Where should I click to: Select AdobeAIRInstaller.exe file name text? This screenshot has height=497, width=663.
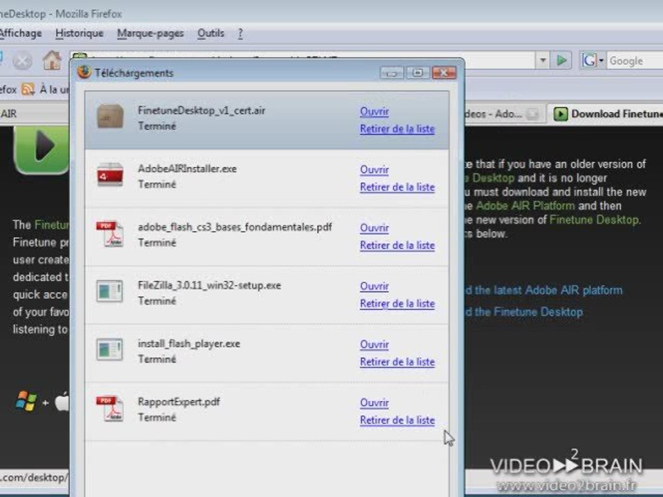tap(187, 169)
